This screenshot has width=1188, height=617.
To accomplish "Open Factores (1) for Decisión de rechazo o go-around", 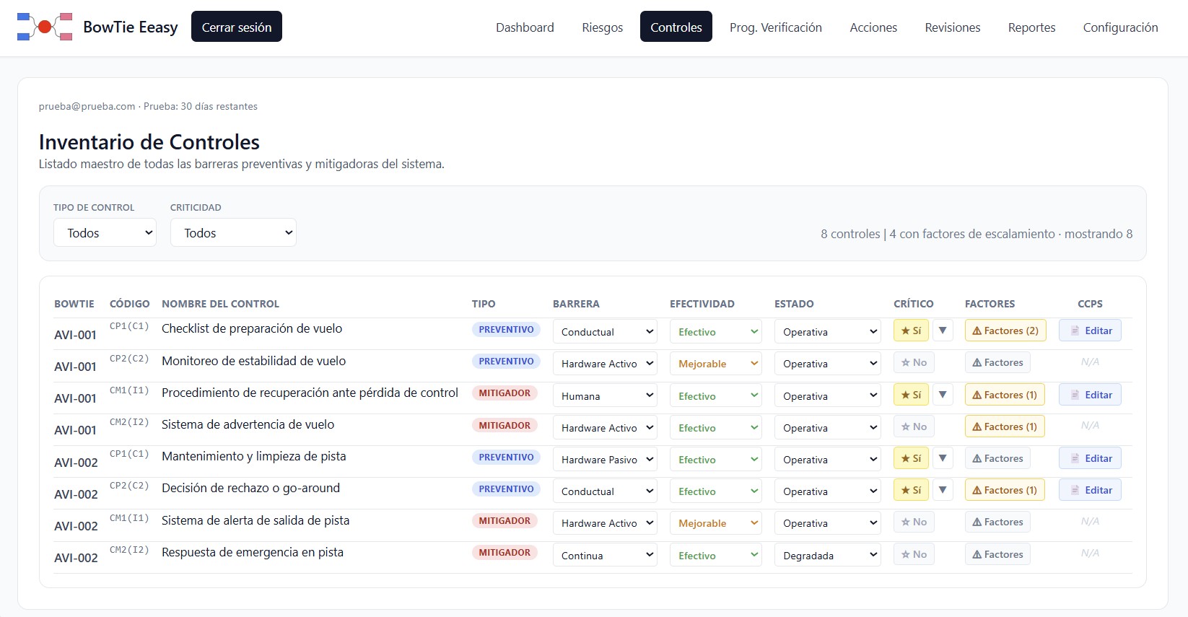I will [1005, 490].
